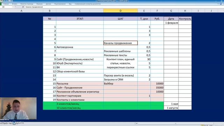Open the Главная ribbon tab

click(6, 4)
